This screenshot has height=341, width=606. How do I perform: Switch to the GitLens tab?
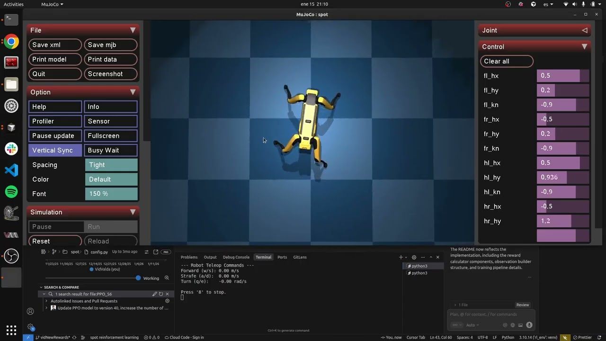coord(300,257)
